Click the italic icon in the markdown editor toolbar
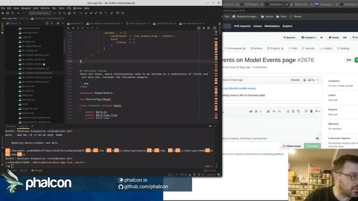The image size is (358, 201). coord(78,28)
